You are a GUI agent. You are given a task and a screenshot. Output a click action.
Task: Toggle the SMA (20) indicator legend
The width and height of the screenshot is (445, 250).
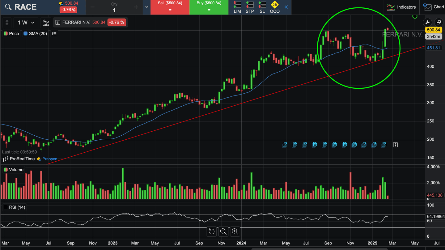point(35,33)
